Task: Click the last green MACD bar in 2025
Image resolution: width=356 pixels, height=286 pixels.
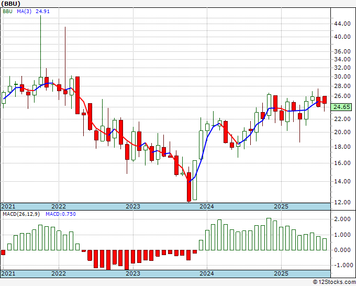Action: coord(325,245)
